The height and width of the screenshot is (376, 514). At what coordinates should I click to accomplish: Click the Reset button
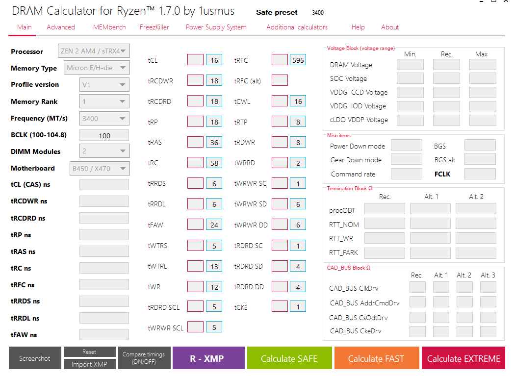89,352
